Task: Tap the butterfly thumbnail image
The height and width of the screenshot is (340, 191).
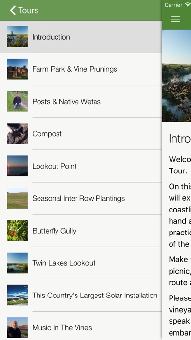Action: pos(18,231)
